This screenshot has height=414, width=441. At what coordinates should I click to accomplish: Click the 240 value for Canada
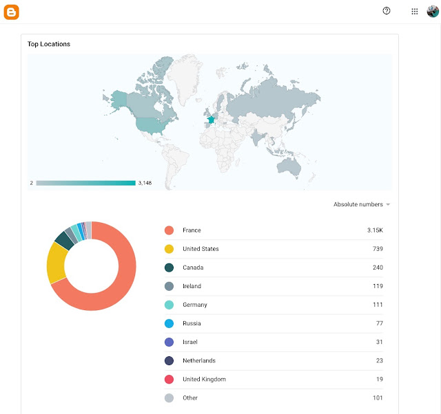click(378, 268)
